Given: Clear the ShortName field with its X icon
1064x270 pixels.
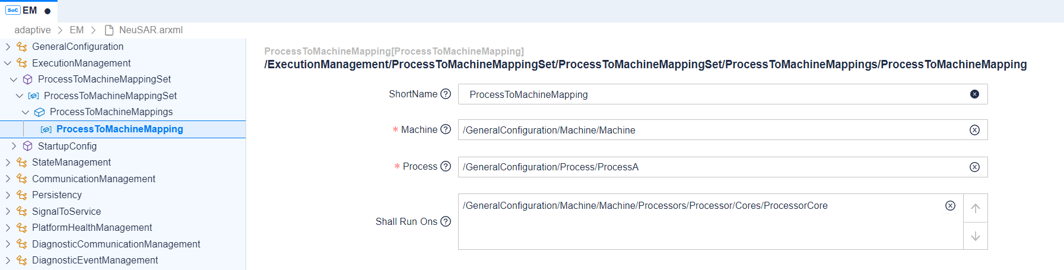Looking at the screenshot, I should pyautogui.click(x=974, y=94).
